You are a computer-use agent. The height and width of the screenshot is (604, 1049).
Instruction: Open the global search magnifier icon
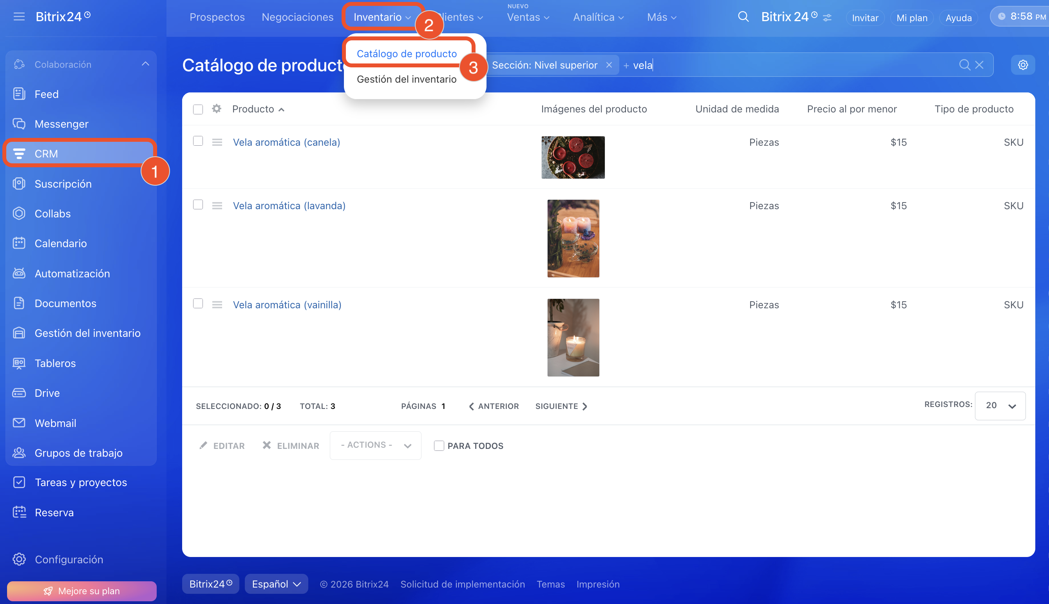[x=743, y=17]
